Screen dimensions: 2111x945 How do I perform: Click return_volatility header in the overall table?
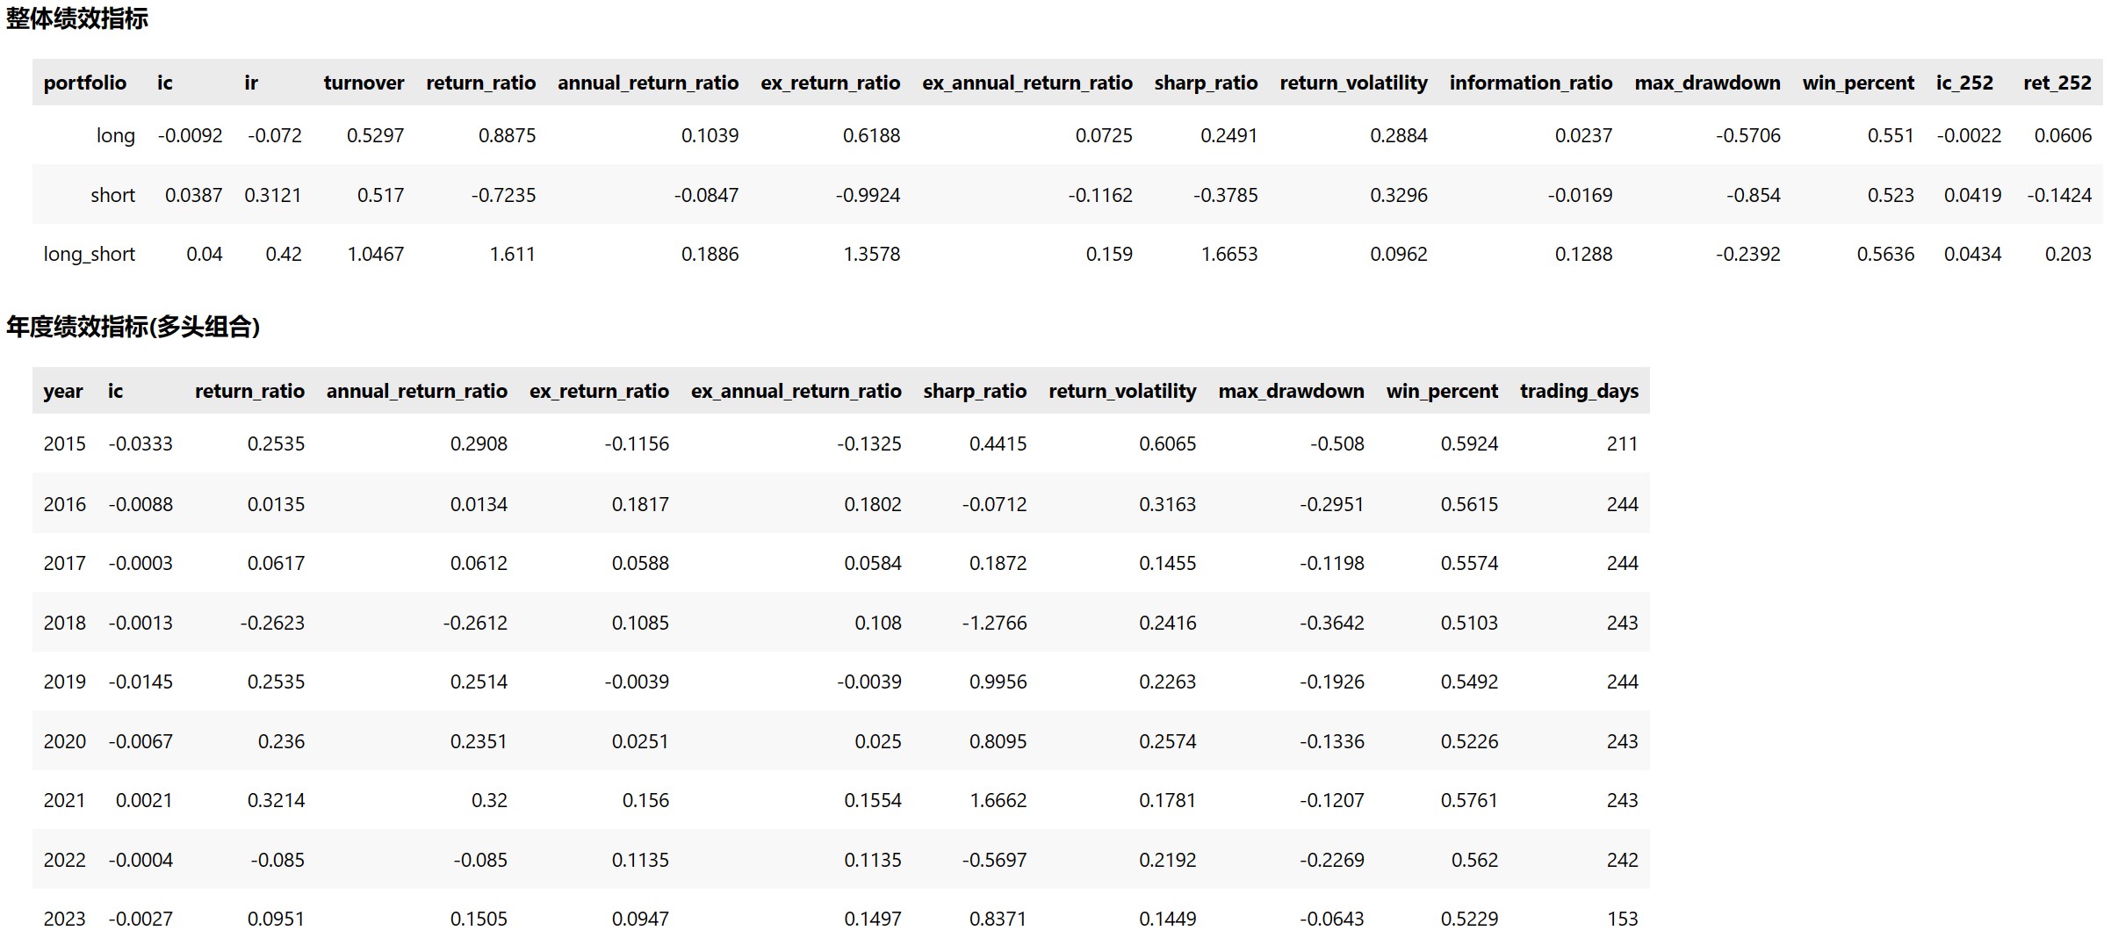[1353, 83]
